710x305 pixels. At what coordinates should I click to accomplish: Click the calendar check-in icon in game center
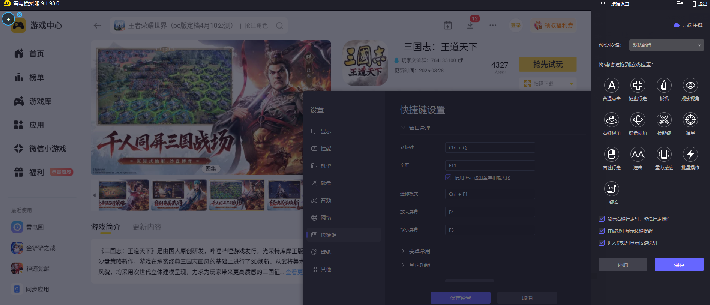448,26
